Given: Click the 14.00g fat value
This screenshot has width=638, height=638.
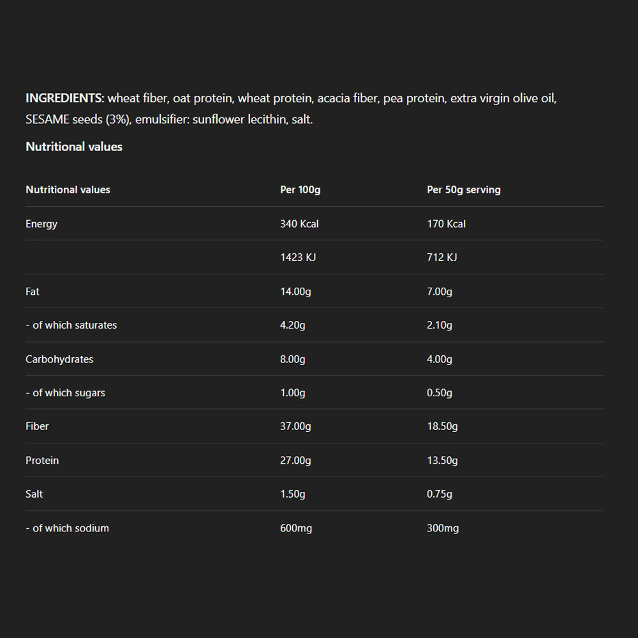Looking at the screenshot, I should (x=295, y=292).
